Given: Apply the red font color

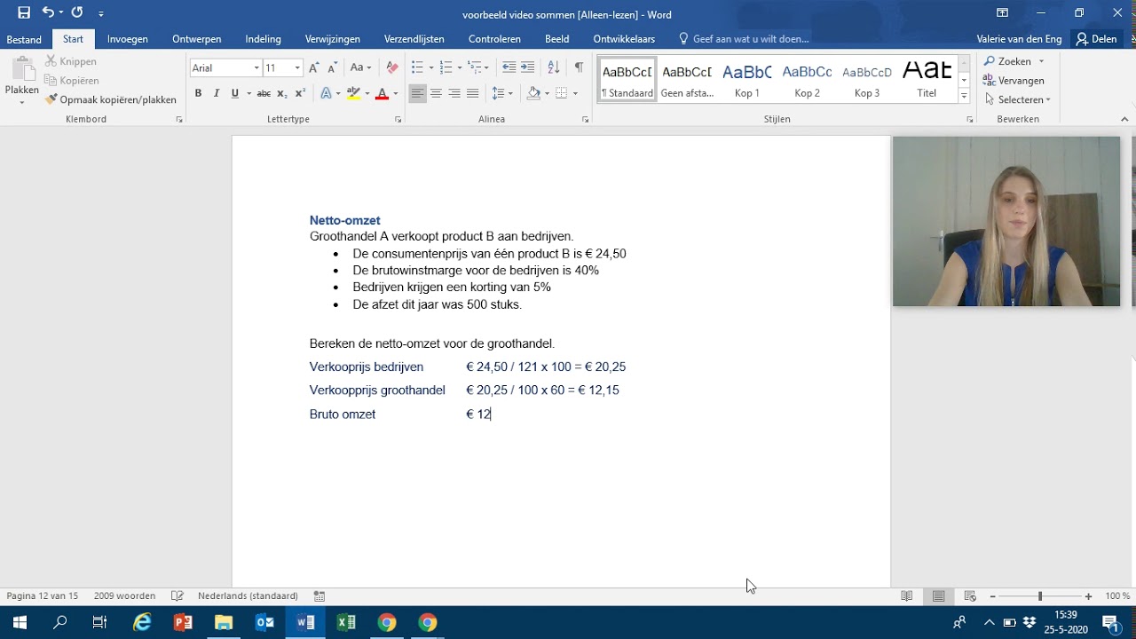Looking at the screenshot, I should pos(382,93).
